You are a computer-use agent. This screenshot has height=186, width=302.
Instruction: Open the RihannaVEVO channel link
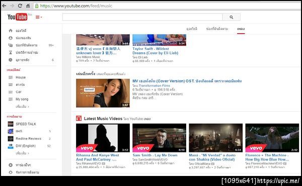91,163
